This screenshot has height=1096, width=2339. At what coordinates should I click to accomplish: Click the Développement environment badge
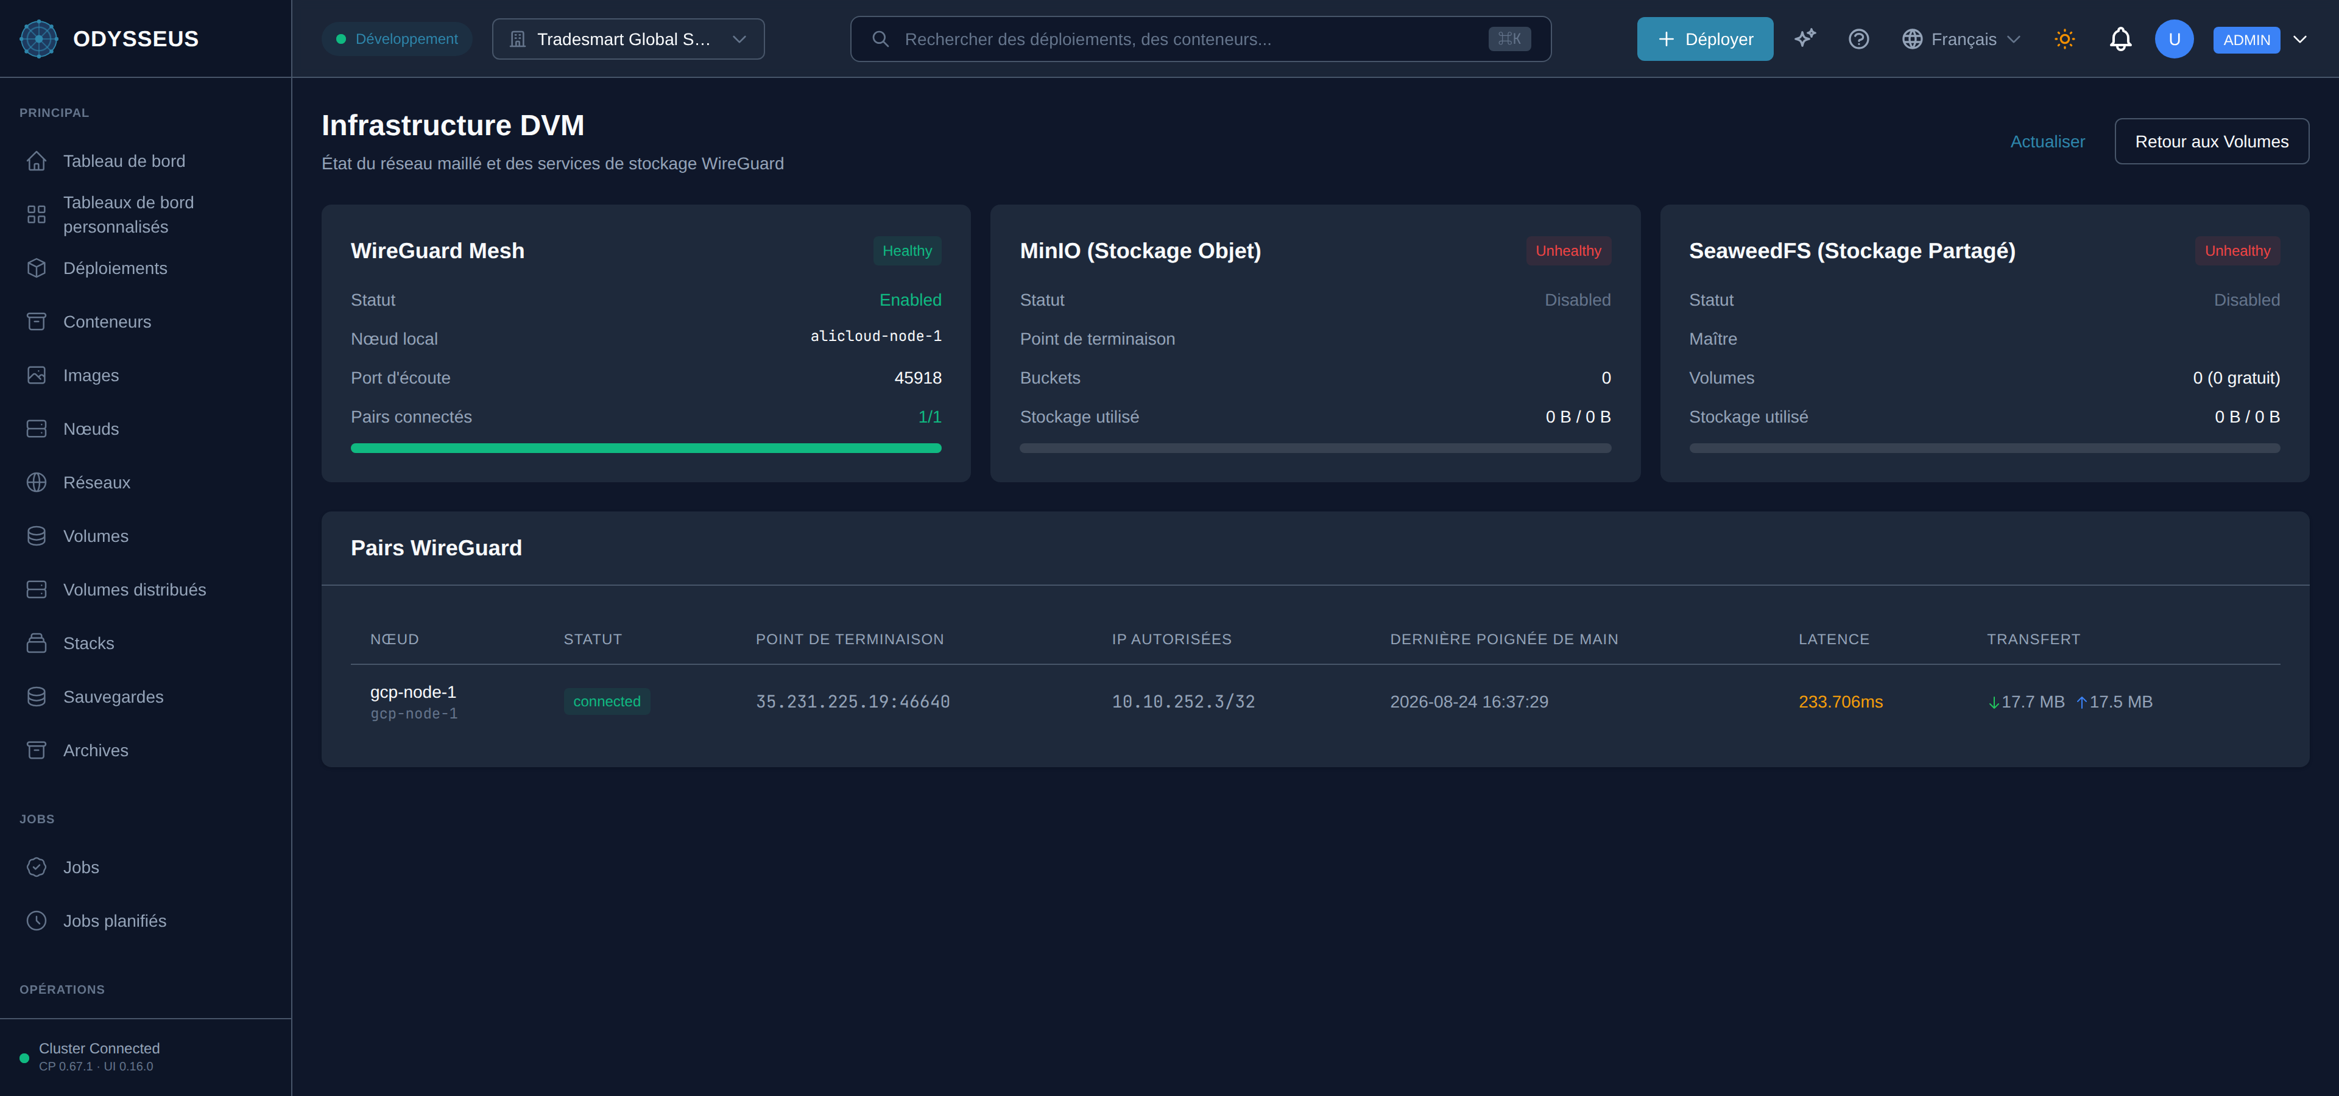[397, 39]
